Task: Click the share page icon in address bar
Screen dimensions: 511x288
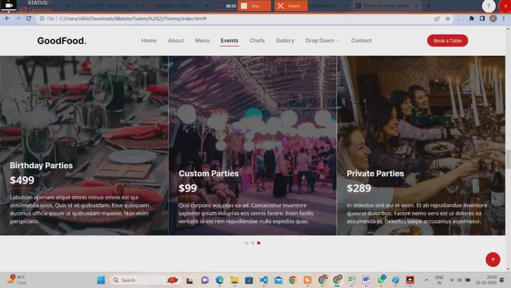Action: [x=437, y=18]
